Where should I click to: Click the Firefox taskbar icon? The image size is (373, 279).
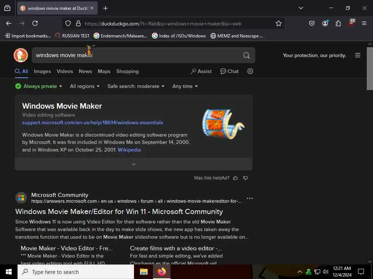161,272
